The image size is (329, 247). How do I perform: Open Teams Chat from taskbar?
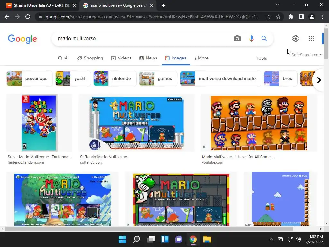(179, 239)
